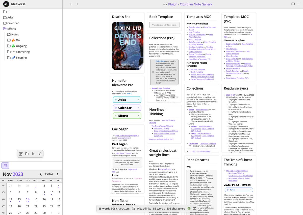Open the more options vertical dots menu
Image resolution: width=303 pixels, height=215 pixels.
click(299, 4)
